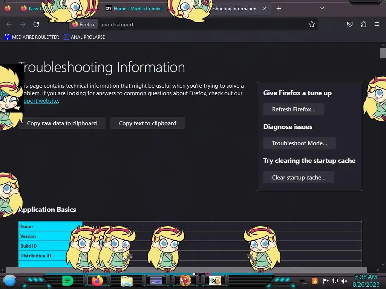This screenshot has height=289, width=386.
Task: Open the HxD hex editor taskbar icon
Action: [x=214, y=281]
